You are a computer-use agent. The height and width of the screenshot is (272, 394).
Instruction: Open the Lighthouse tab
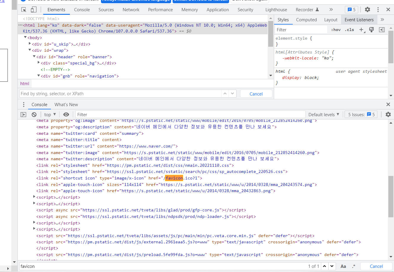pyautogui.click(x=276, y=9)
